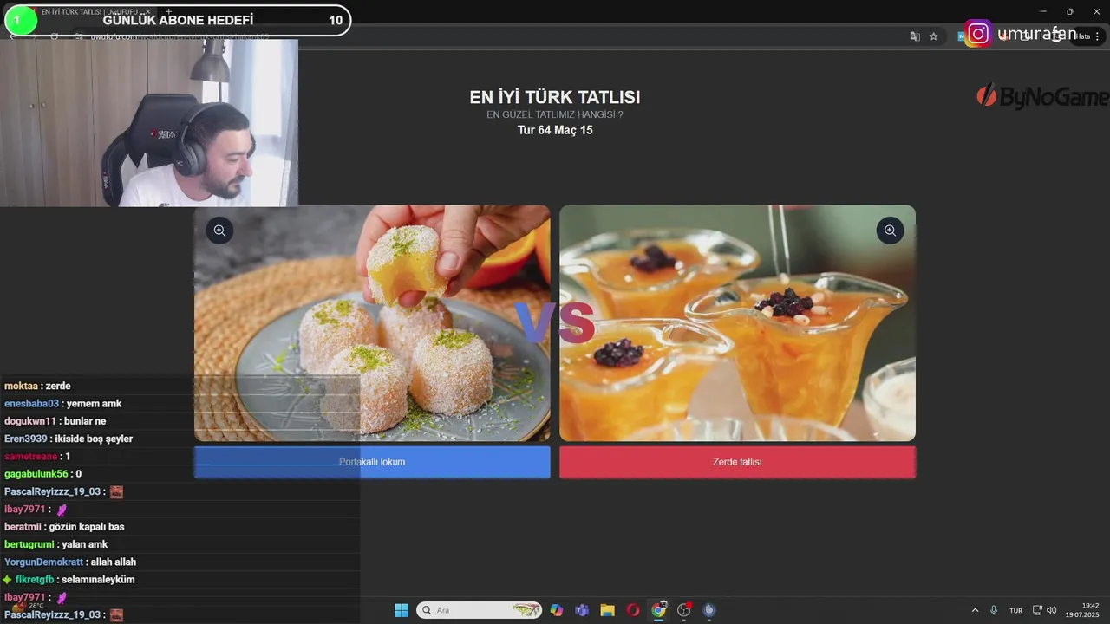This screenshot has height=624, width=1110.
Task: Click the 'Tur 64 Maç 15' text
Action: click(x=555, y=130)
